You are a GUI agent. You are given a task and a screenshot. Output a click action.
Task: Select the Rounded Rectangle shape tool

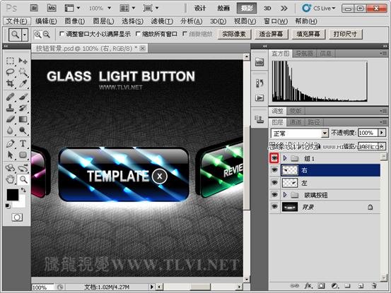click(x=23, y=155)
